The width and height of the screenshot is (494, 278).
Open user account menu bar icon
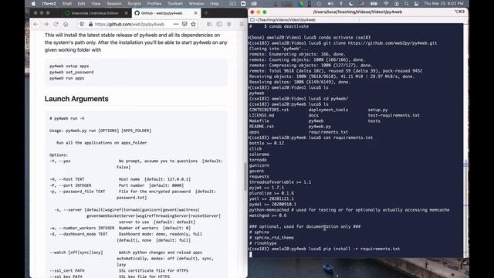[x=396, y=4]
